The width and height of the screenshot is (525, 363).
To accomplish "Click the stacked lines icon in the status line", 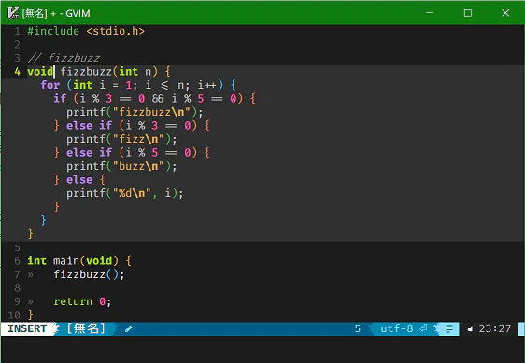I will click(449, 328).
